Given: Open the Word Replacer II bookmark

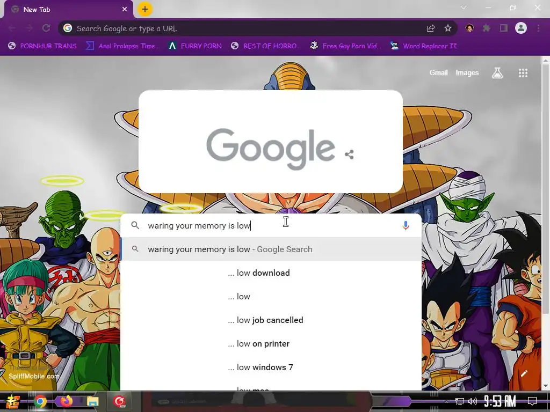Looking at the screenshot, I should coord(424,46).
